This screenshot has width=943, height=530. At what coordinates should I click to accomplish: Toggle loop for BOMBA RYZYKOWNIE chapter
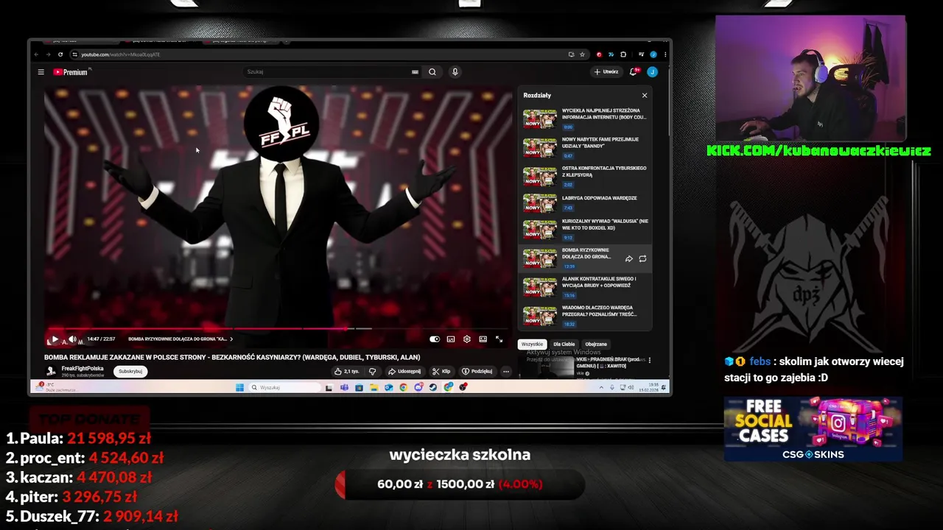click(x=642, y=259)
